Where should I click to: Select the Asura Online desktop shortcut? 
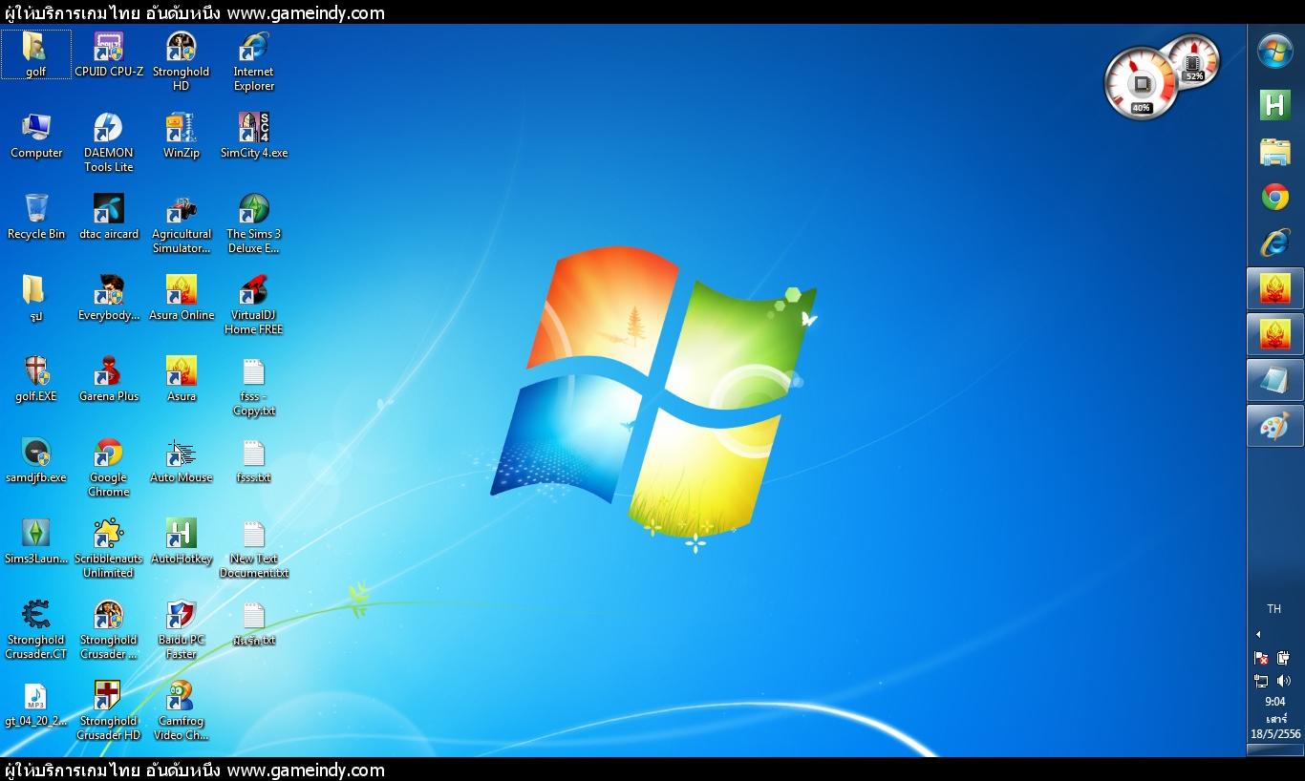click(x=182, y=298)
